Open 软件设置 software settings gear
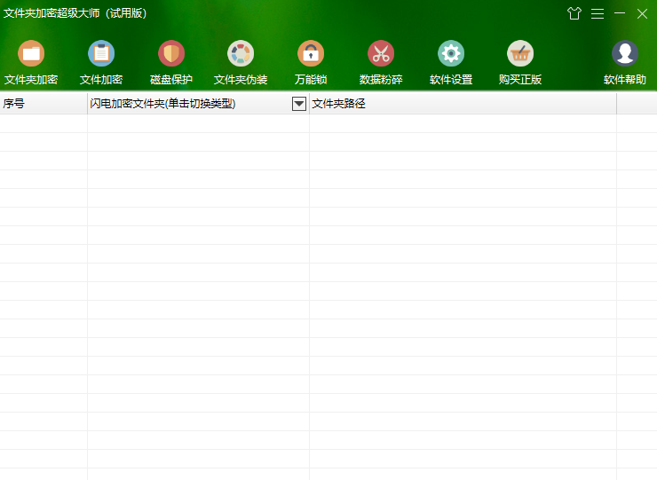The width and height of the screenshot is (657, 480). pos(451,55)
